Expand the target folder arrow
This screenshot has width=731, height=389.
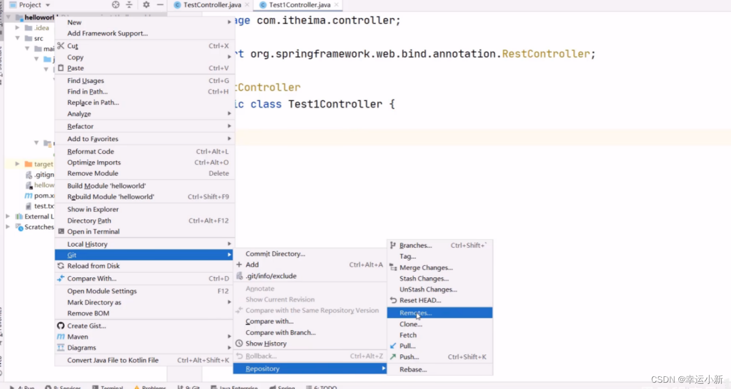click(x=17, y=164)
